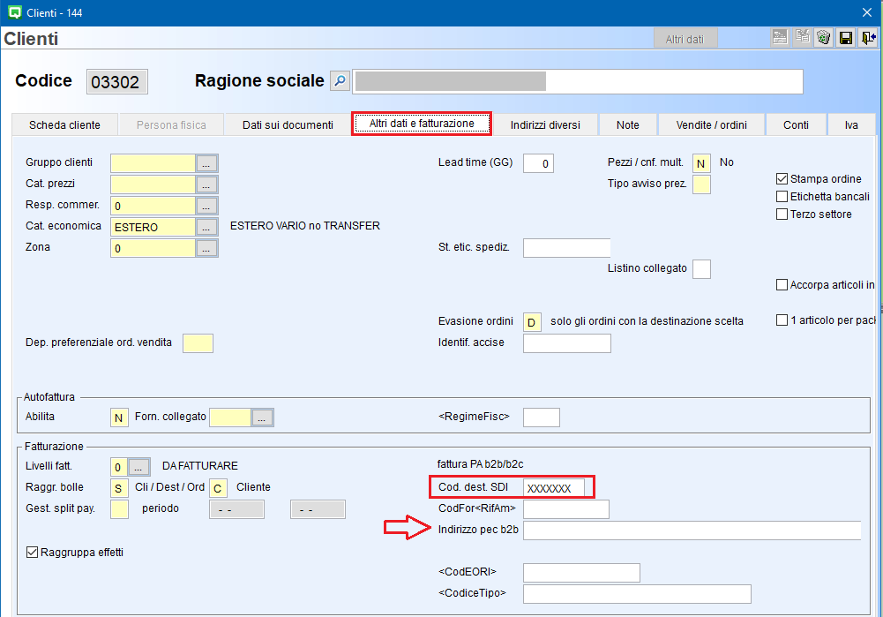The width and height of the screenshot is (883, 617).
Task: Tick the Terzo settore checkbox
Action: click(x=782, y=214)
